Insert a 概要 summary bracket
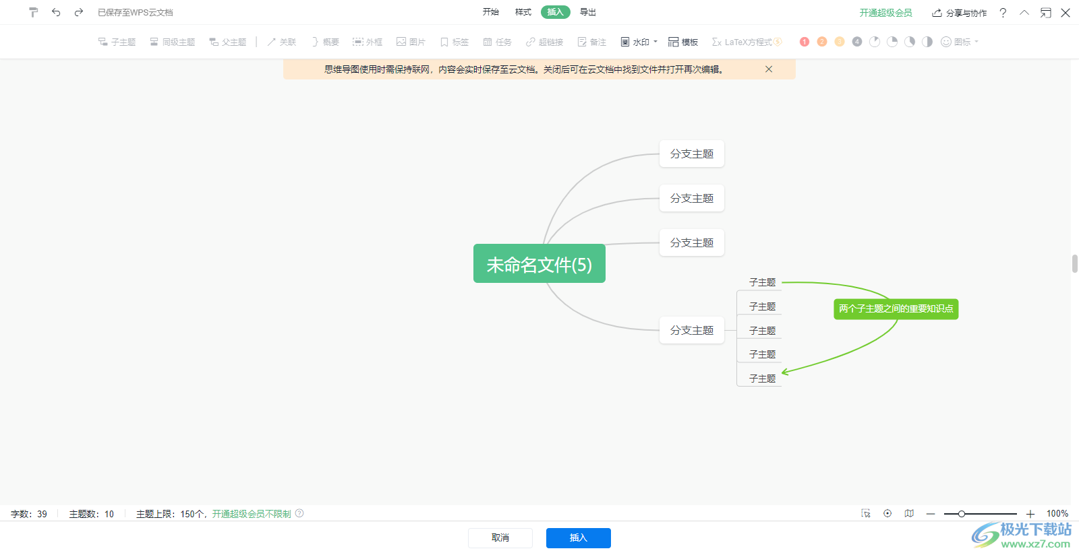The image size is (1079, 555). coord(324,42)
